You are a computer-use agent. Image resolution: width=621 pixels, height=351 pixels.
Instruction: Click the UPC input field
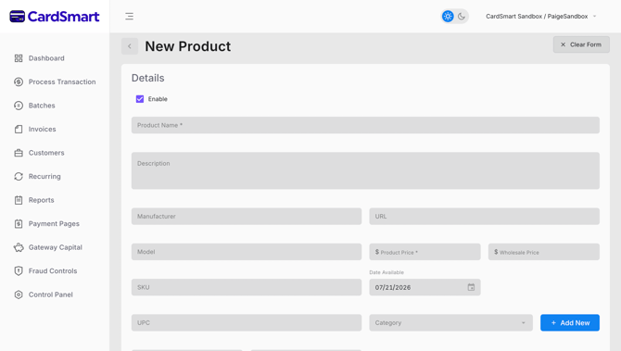click(247, 323)
